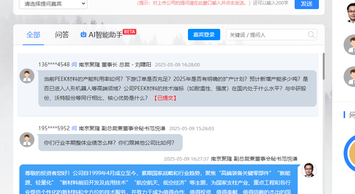Click avatar of user 195****5952

click(27, 140)
